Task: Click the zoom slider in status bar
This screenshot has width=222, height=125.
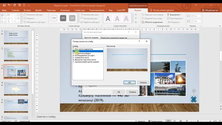Action: click(198, 121)
